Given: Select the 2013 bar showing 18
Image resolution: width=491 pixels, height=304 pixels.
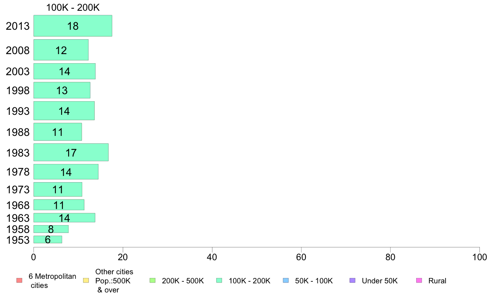Looking at the screenshot, I should tap(73, 26).
